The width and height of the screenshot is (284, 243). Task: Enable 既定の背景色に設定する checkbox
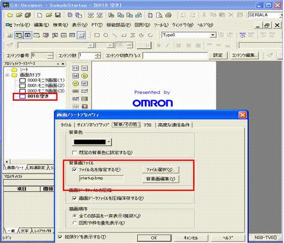(74, 152)
